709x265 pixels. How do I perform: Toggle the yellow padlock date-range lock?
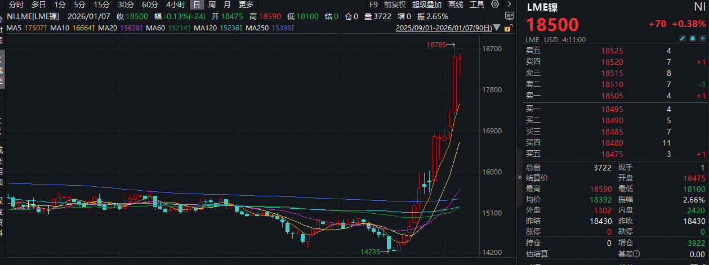508,28
